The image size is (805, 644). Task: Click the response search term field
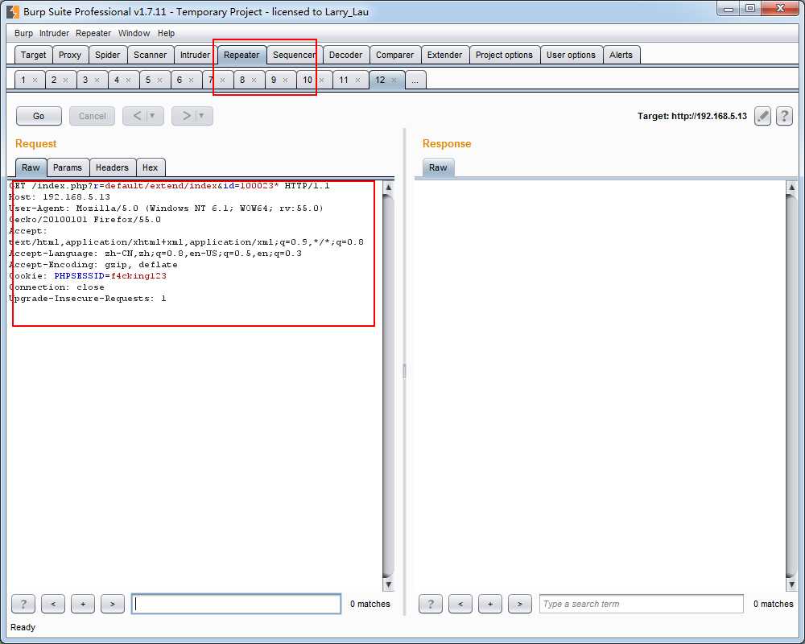click(642, 604)
